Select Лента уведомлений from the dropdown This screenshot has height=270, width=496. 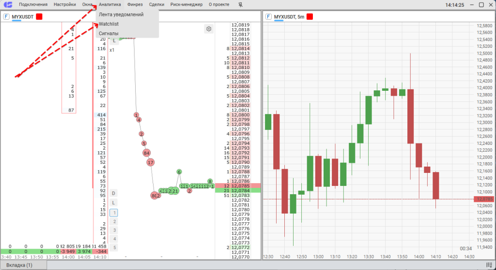[x=121, y=14]
